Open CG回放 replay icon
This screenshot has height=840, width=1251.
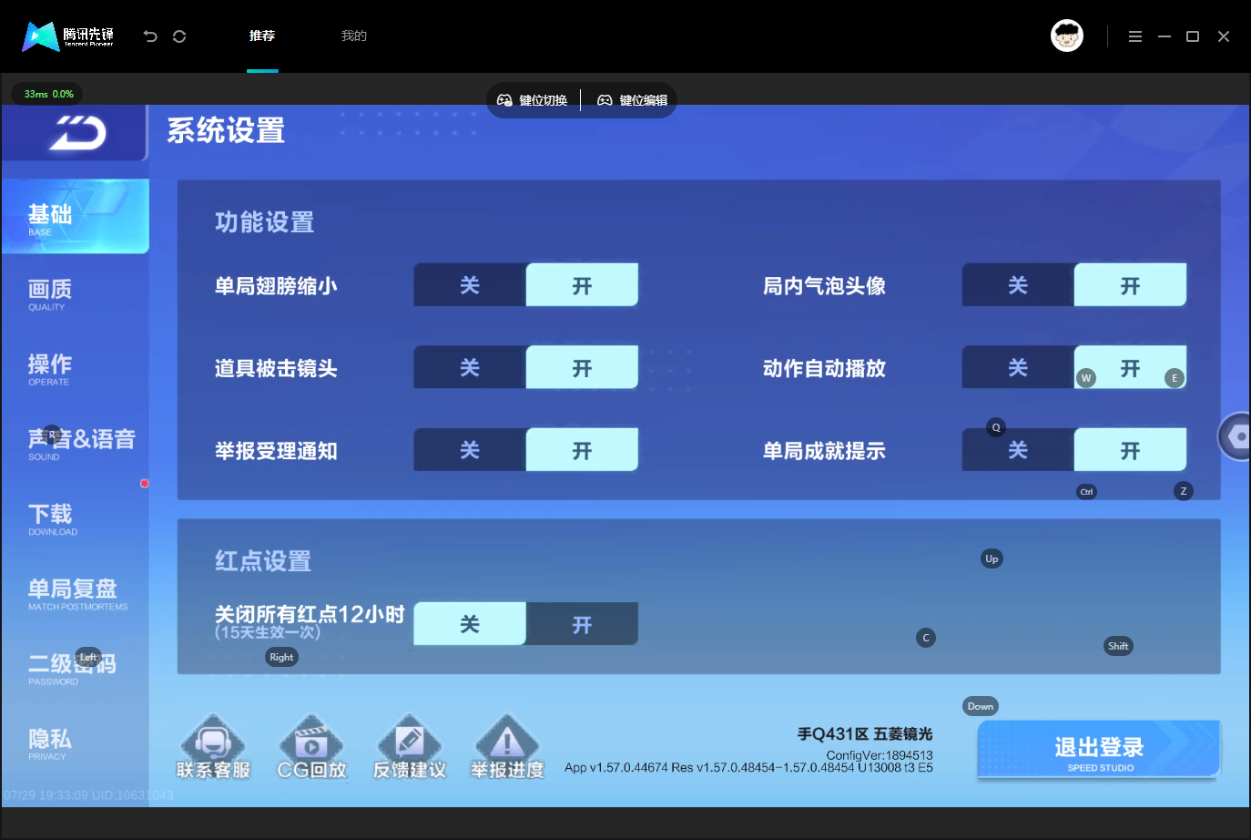tap(311, 747)
